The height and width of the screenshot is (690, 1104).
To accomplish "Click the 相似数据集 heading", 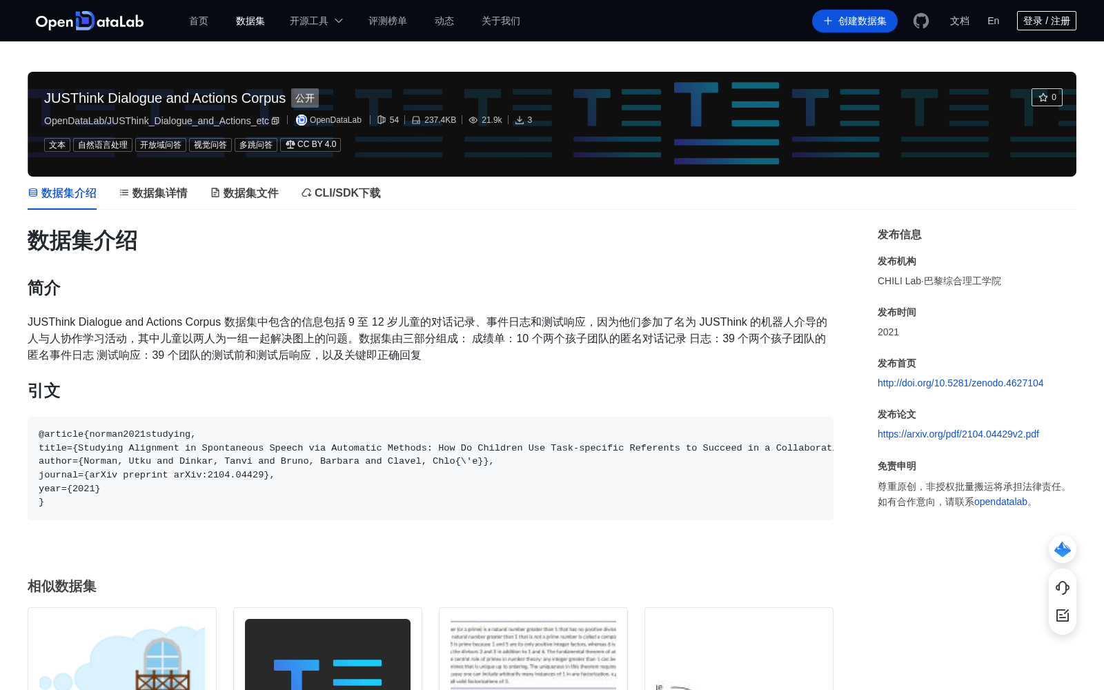I will coord(62,586).
